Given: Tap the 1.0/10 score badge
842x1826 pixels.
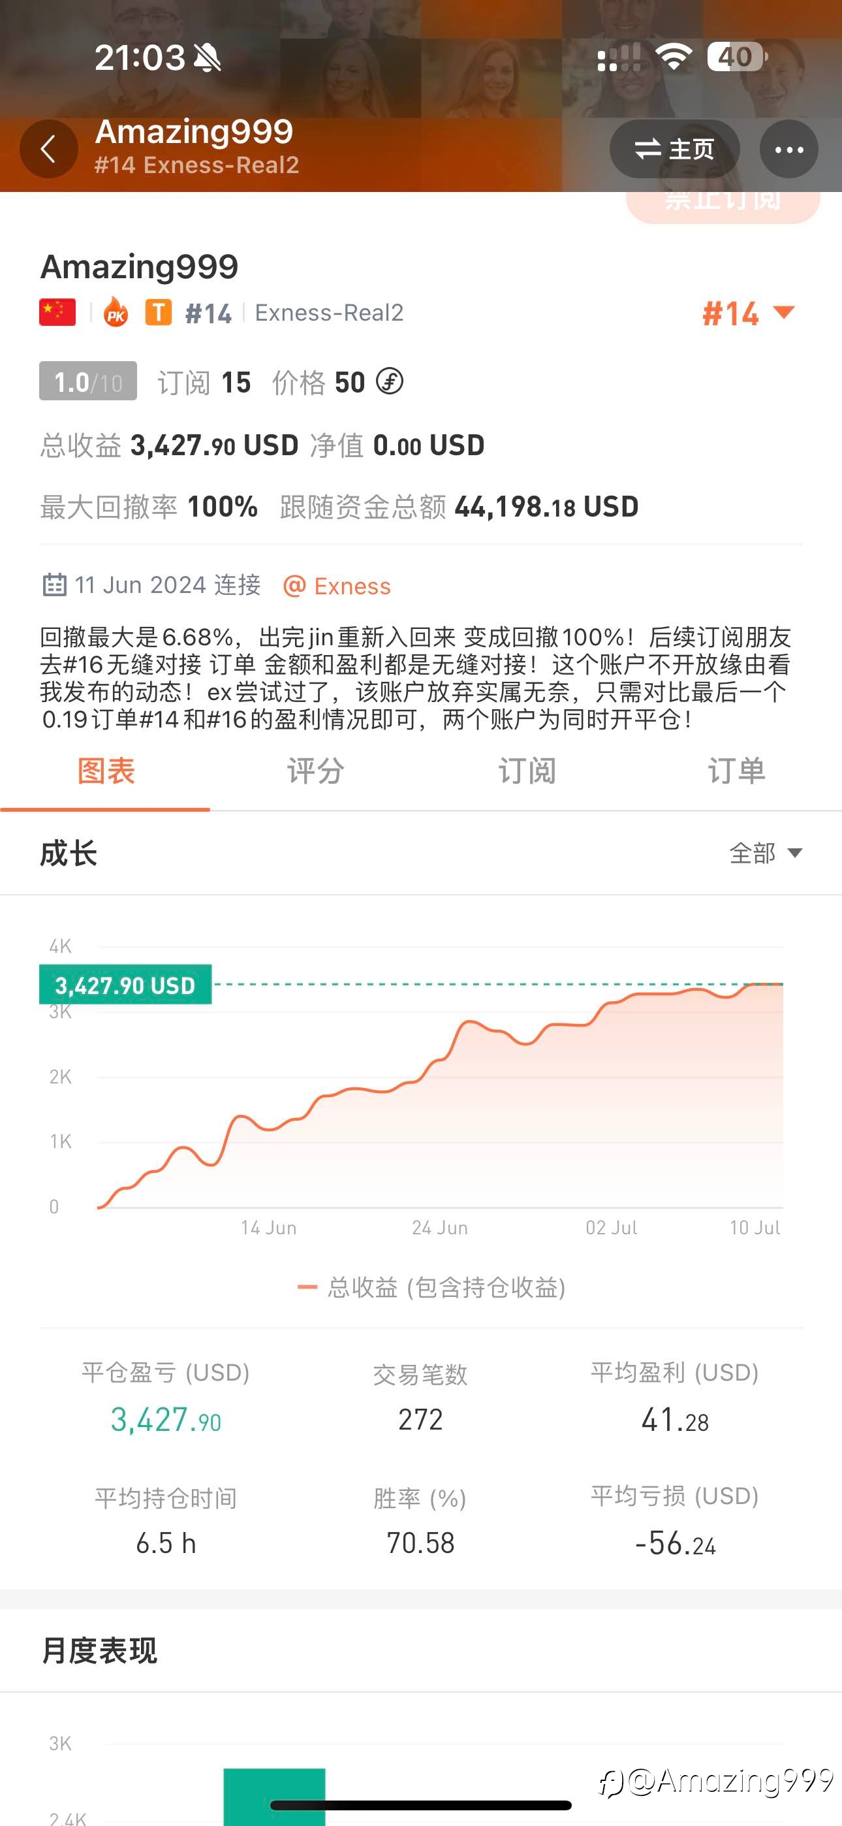Looking at the screenshot, I should click(x=88, y=381).
